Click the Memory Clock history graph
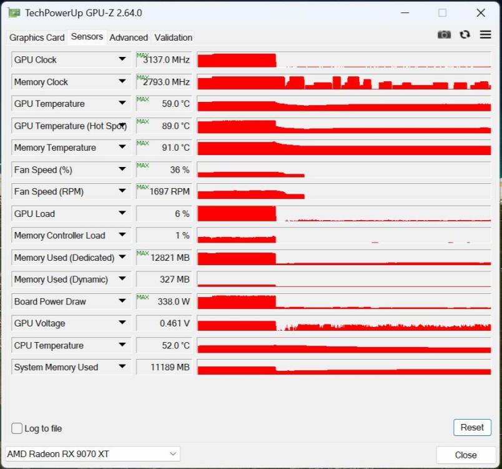This screenshot has width=502, height=469. [344, 82]
